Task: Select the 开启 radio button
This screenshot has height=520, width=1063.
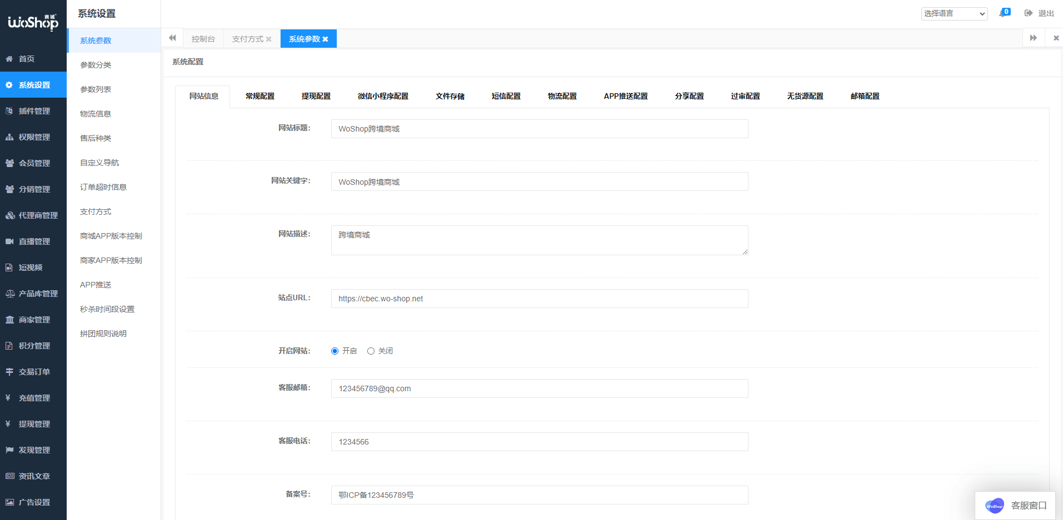Action: tap(335, 351)
